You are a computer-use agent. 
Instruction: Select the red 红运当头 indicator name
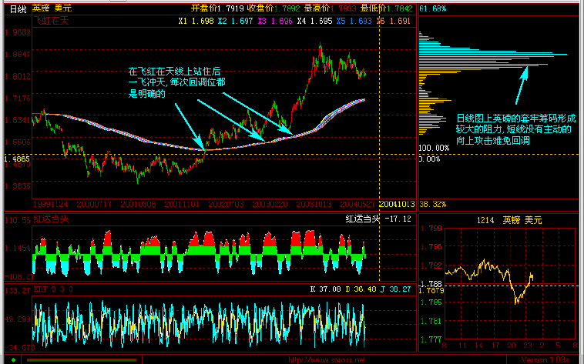coord(51,219)
